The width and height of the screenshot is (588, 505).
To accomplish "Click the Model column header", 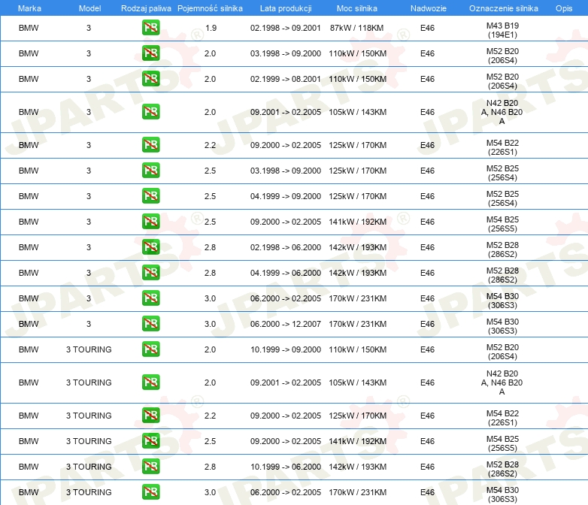I will point(89,8).
